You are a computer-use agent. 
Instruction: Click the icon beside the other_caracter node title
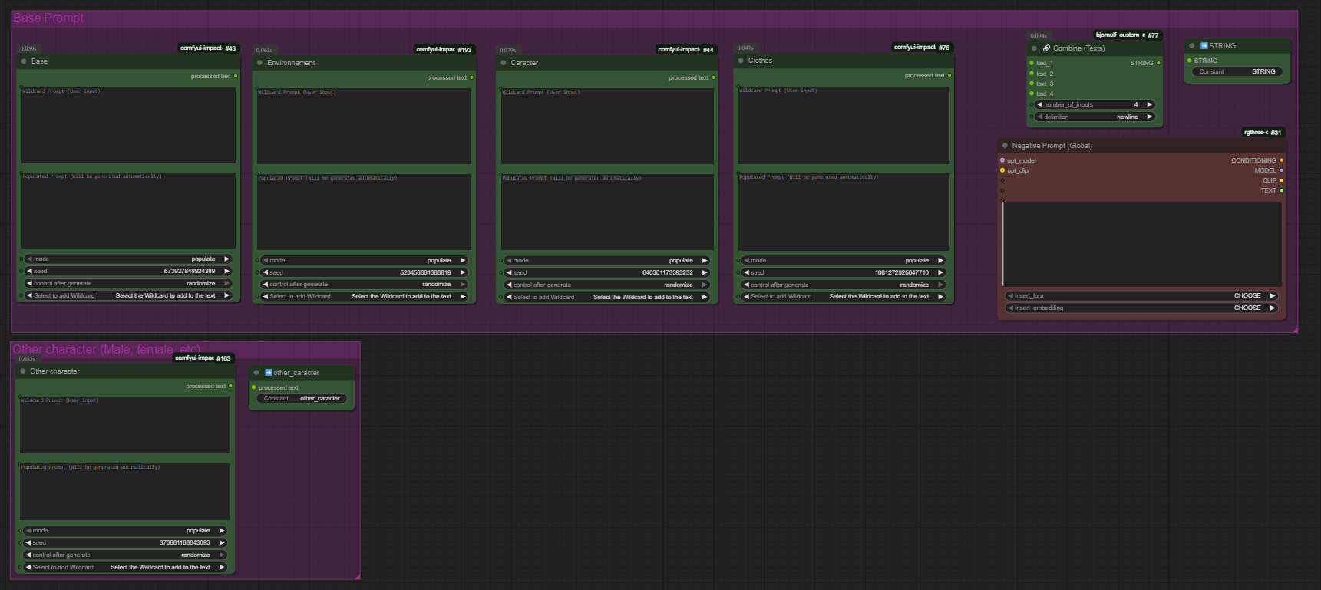269,373
